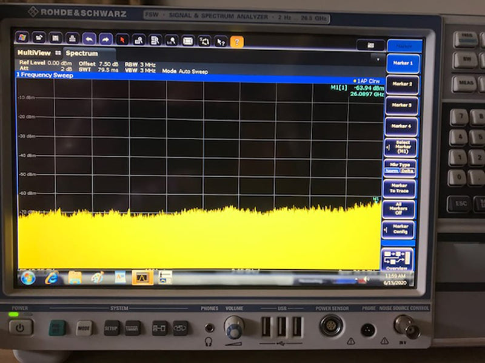
Task: Toggle Marker 2 softkey
Action: click(403, 84)
